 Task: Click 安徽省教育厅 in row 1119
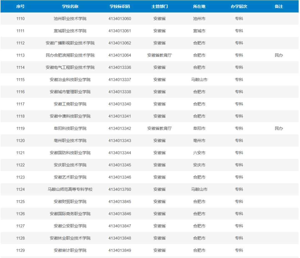point(159,128)
